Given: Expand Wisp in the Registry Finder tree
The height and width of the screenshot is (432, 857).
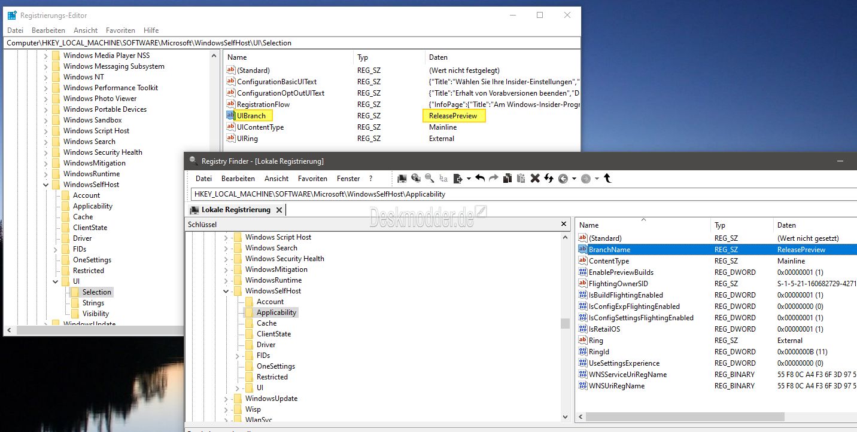Looking at the screenshot, I should (x=226, y=409).
